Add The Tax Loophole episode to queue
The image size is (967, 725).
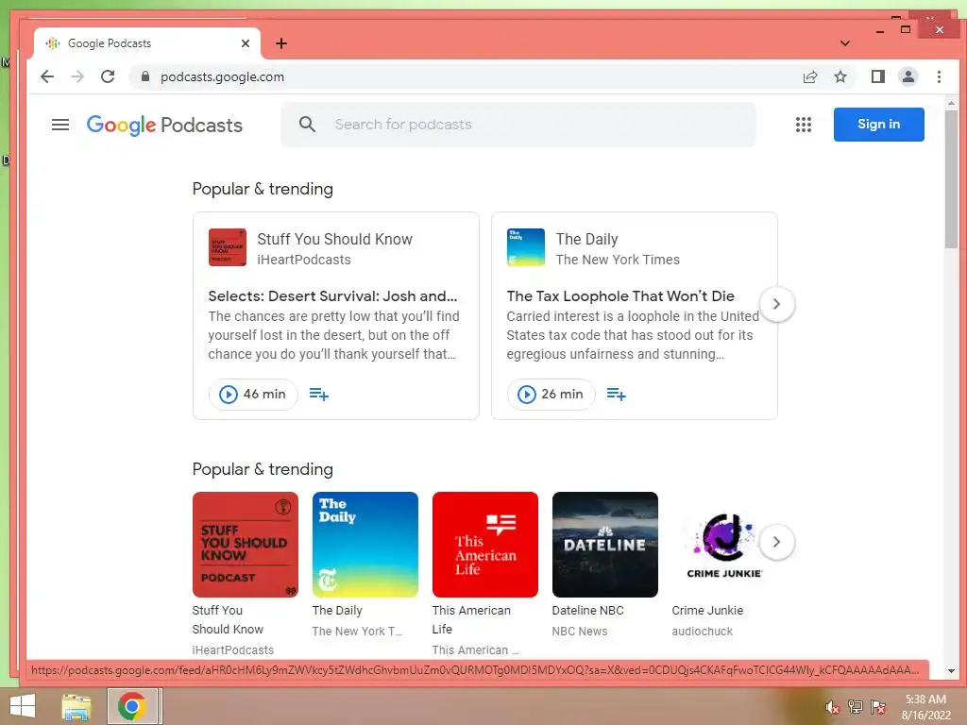[x=616, y=394]
